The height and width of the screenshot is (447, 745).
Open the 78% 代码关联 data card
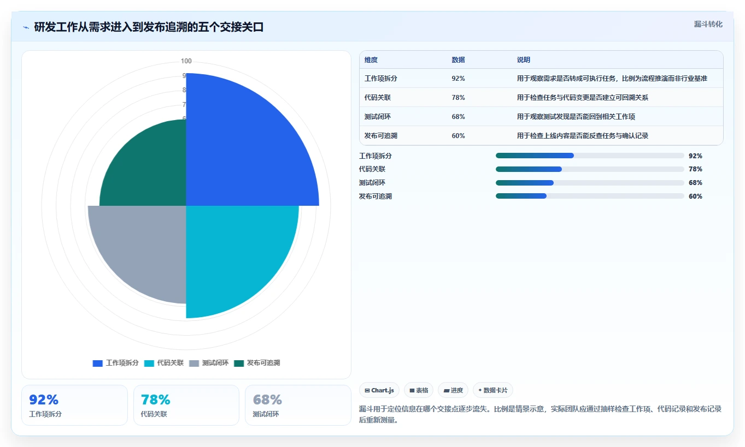coord(186,406)
